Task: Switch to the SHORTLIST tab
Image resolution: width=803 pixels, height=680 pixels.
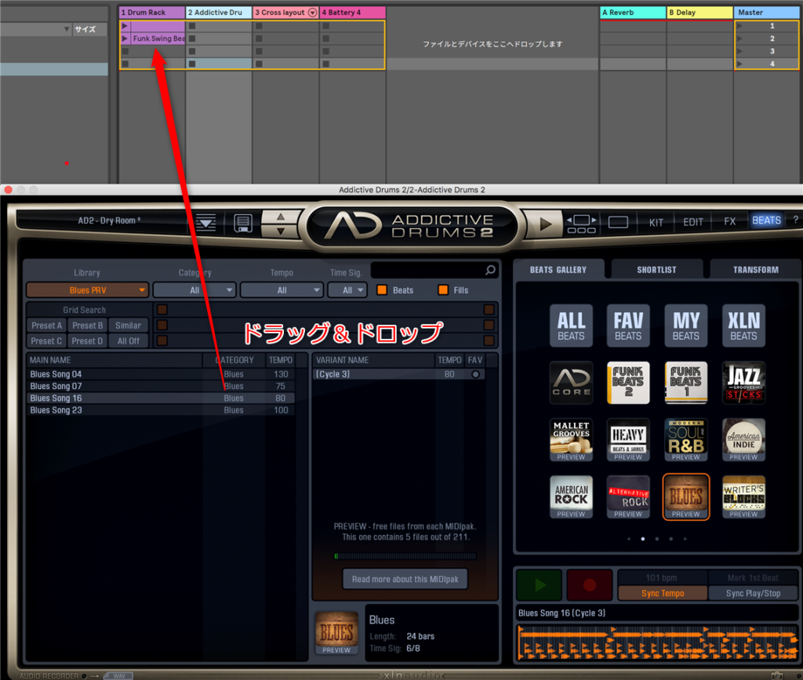Action: (657, 270)
